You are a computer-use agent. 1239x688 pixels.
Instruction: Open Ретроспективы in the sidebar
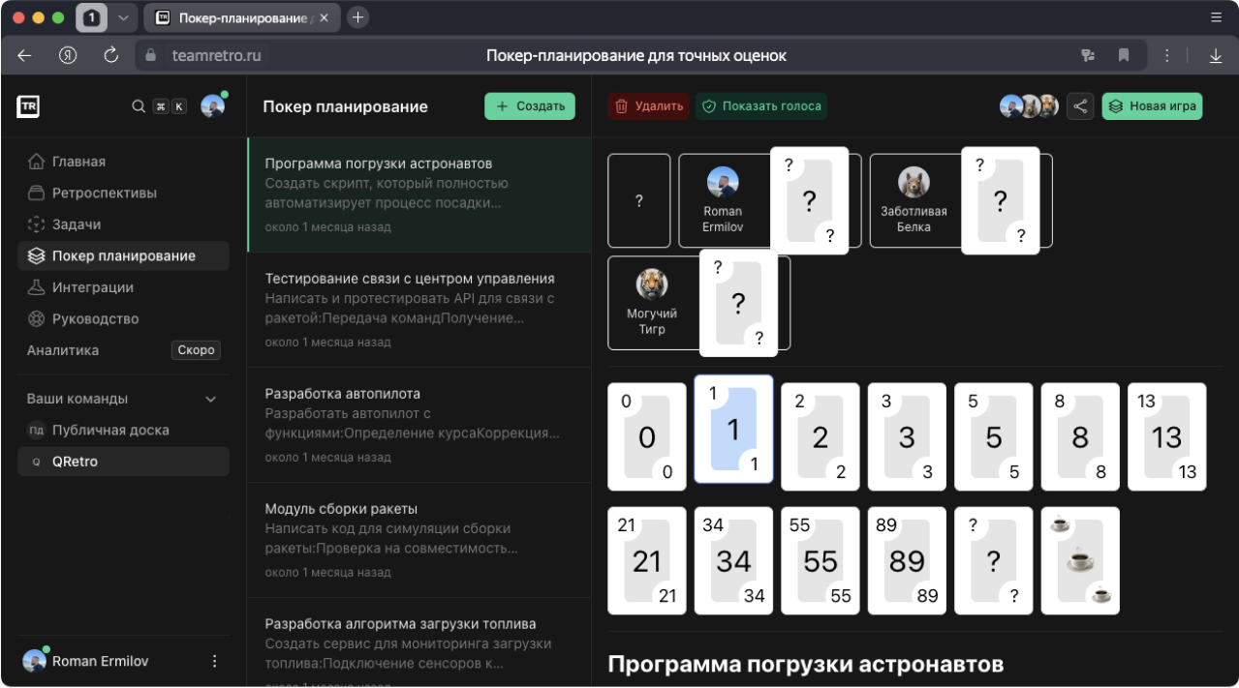[x=104, y=193]
